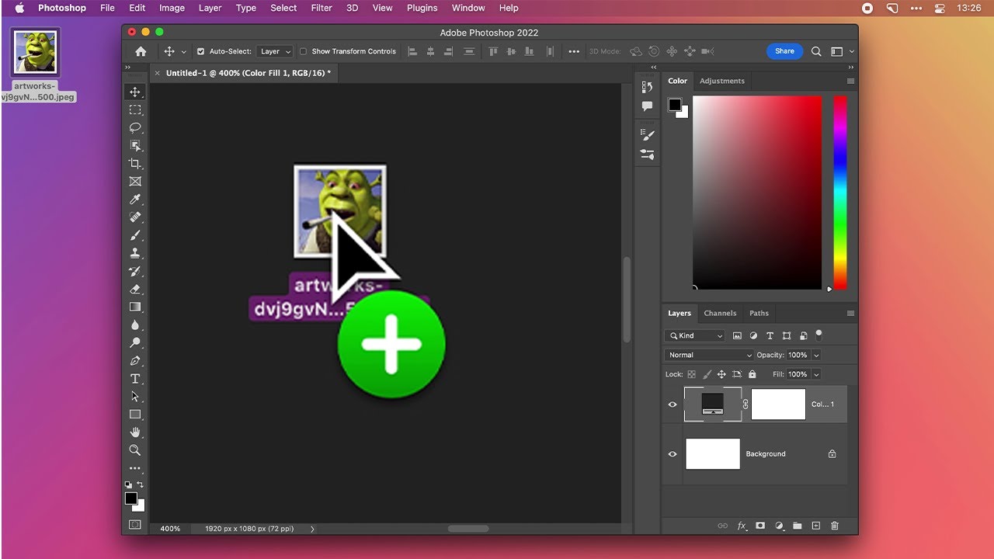
Task: Toggle lock all for layer
Action: (752, 374)
